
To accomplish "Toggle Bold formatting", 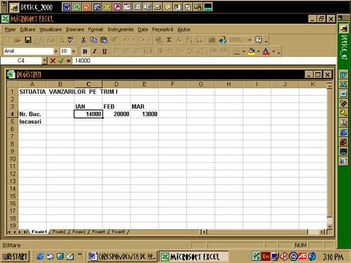I will click(x=85, y=51).
